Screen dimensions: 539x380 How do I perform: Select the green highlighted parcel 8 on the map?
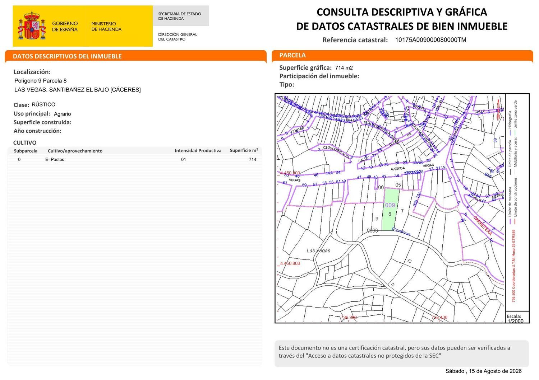pos(391,210)
